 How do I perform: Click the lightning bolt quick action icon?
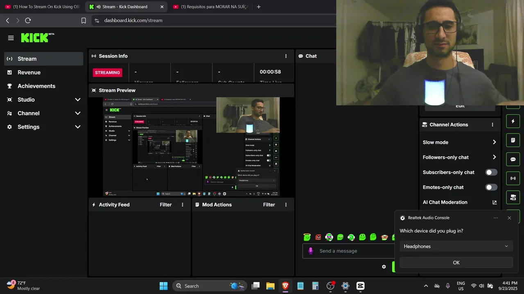[513, 121]
